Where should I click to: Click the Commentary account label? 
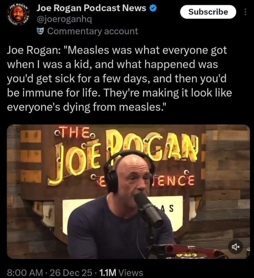tap(92, 31)
